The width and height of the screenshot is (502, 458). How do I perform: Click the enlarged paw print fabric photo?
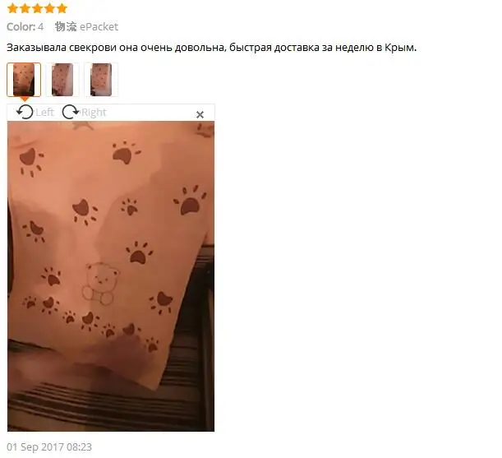click(111, 276)
